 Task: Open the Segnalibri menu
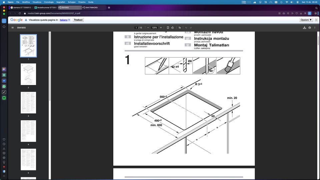click(61, 2)
